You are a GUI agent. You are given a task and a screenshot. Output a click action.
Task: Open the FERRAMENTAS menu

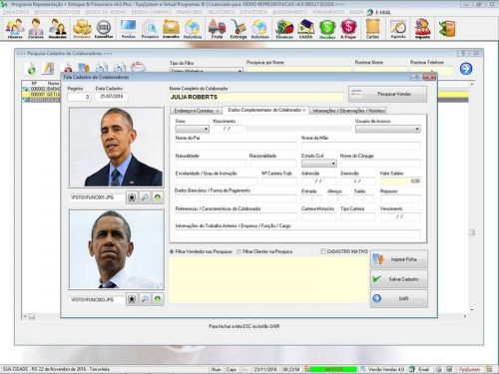pos(328,12)
